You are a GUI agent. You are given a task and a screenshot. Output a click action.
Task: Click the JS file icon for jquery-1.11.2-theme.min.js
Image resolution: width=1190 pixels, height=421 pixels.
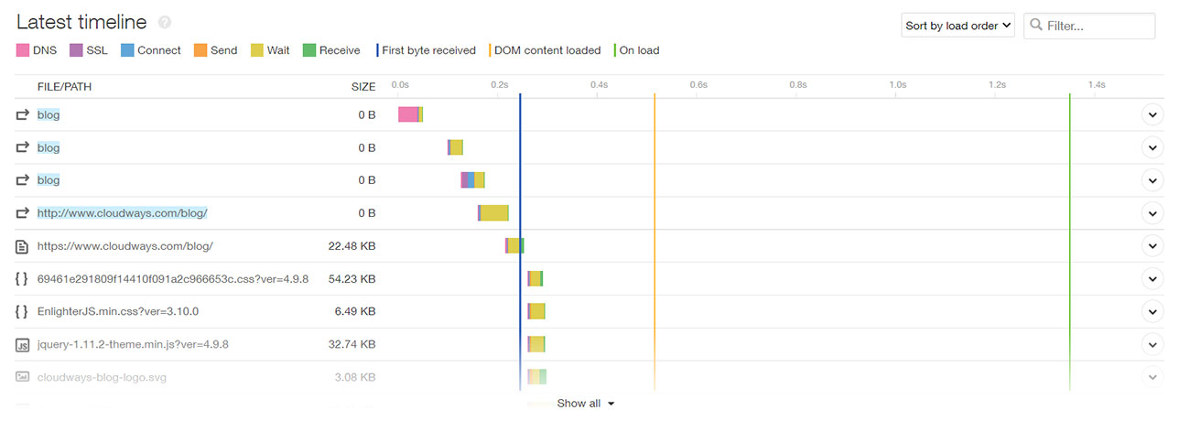click(23, 345)
